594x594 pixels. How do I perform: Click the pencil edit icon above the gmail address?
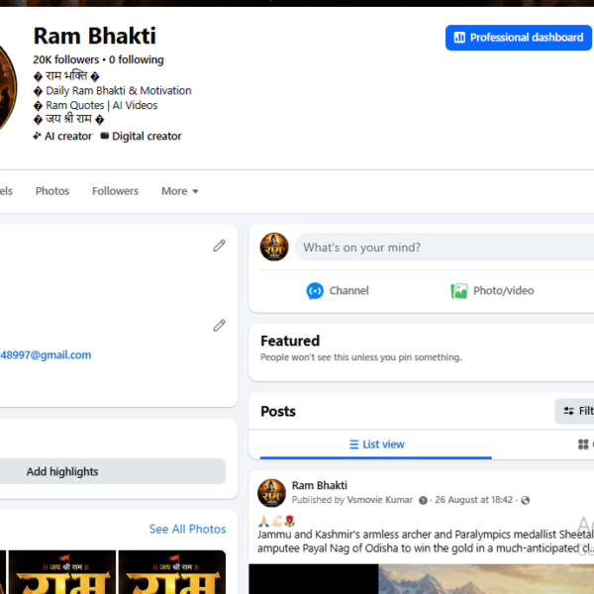[219, 326]
